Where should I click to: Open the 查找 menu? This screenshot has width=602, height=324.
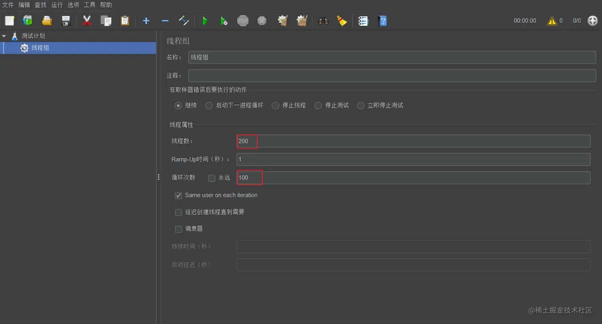pyautogui.click(x=41, y=5)
